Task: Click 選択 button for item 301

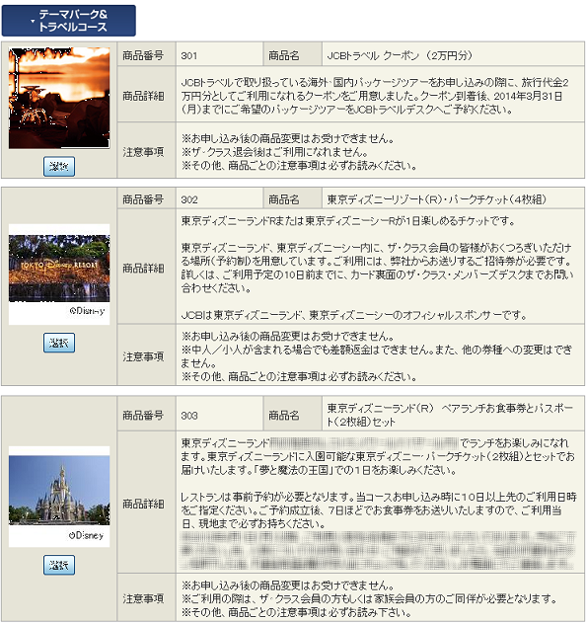Action: pyautogui.click(x=59, y=166)
